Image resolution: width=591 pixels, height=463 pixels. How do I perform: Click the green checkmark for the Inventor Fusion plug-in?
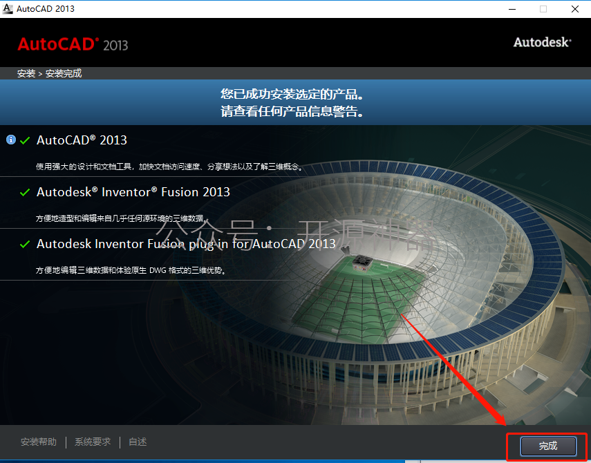[25, 245]
